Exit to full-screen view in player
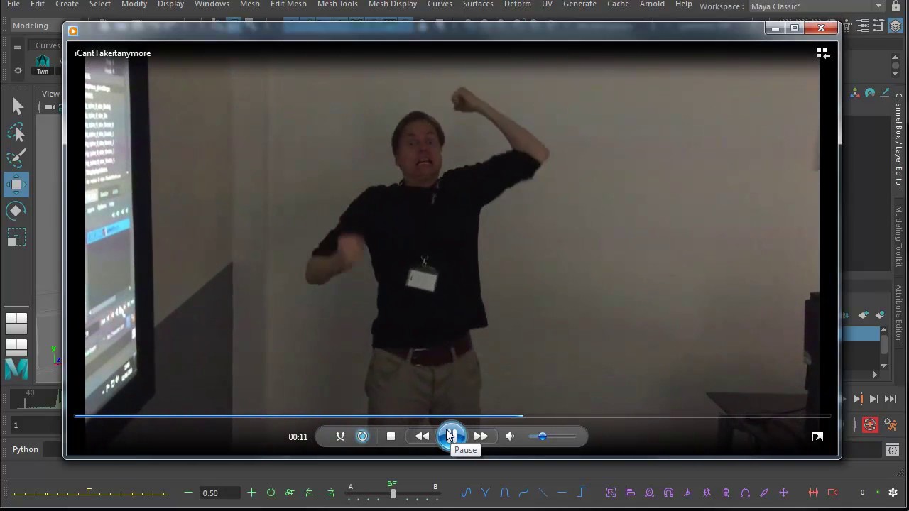The width and height of the screenshot is (909, 511). tap(817, 436)
